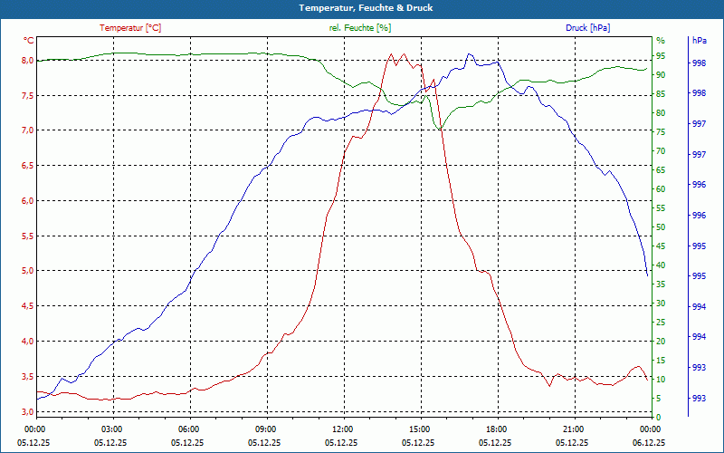The width and height of the screenshot is (724, 453).
Task: Click the '85' humidity axis value
Action: [661, 94]
